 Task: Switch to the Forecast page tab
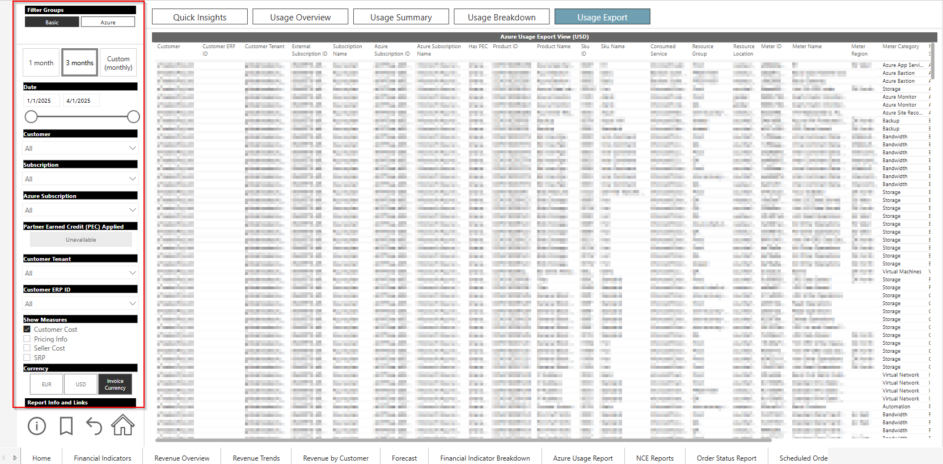(x=404, y=458)
